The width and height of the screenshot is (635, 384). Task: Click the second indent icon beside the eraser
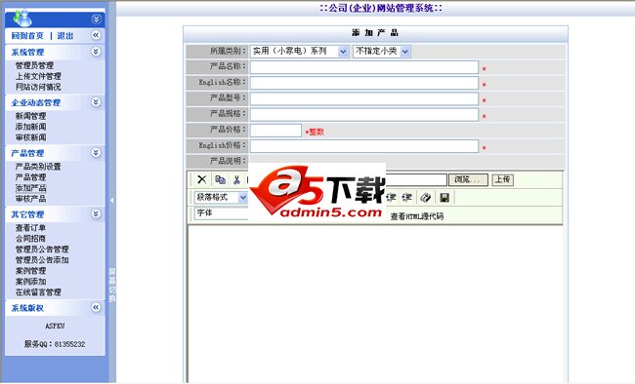click(x=406, y=198)
